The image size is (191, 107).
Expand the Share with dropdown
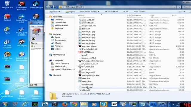coord(111,12)
